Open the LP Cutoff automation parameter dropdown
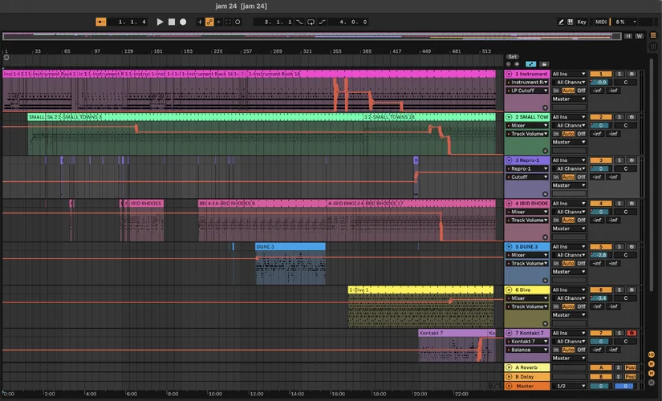The image size is (662, 401). coord(527,91)
